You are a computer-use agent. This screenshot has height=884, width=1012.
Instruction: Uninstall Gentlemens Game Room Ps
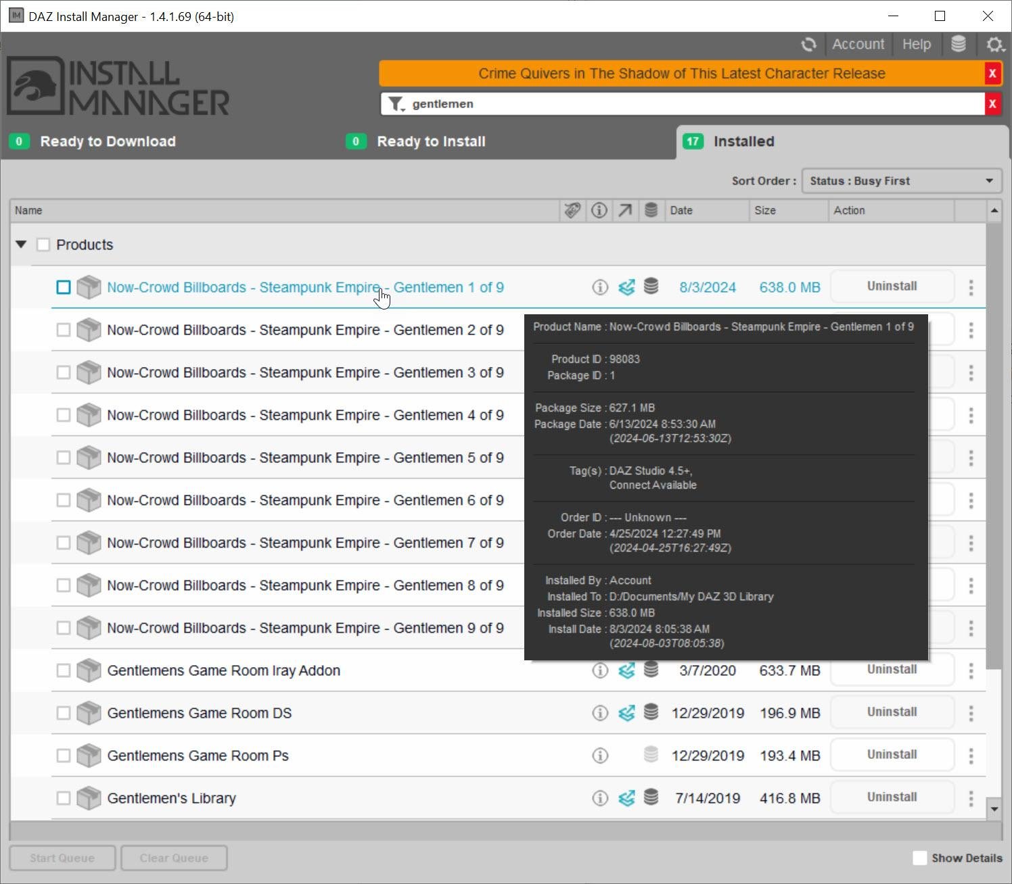pyautogui.click(x=892, y=755)
